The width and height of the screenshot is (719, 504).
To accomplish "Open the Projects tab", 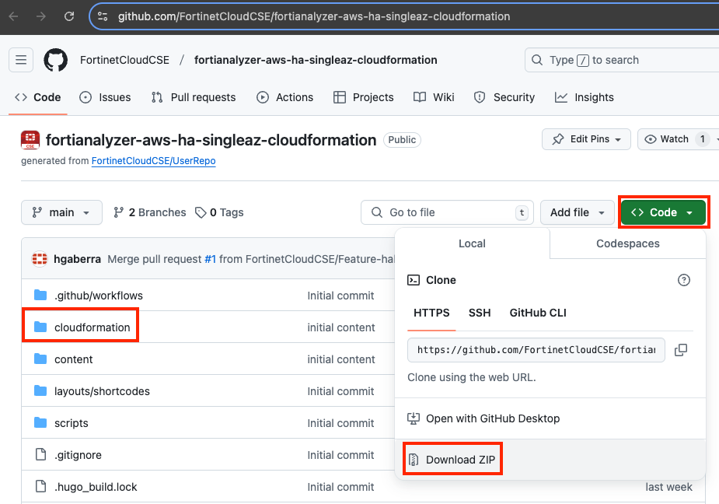I will click(363, 97).
